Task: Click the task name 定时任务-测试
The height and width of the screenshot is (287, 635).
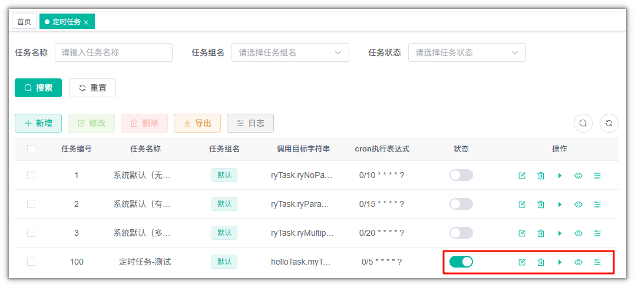Action: click(145, 262)
